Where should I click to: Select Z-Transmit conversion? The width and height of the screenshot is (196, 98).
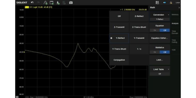(x=119, y=27)
